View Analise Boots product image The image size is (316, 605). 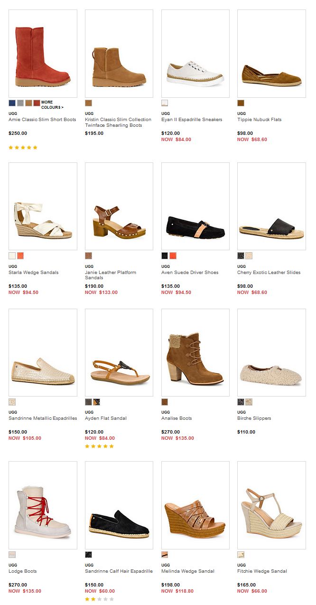click(195, 353)
